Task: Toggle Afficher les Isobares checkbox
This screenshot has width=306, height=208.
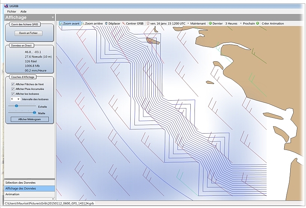Action: (13, 94)
